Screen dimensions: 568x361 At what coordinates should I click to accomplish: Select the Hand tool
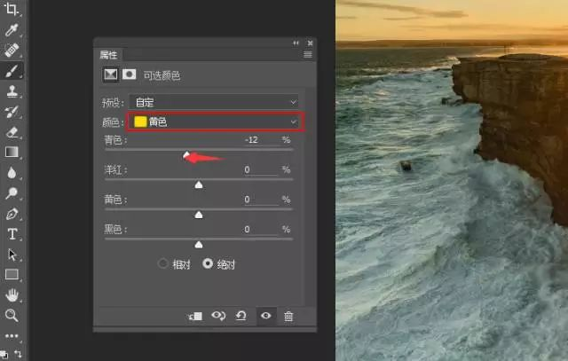12,295
